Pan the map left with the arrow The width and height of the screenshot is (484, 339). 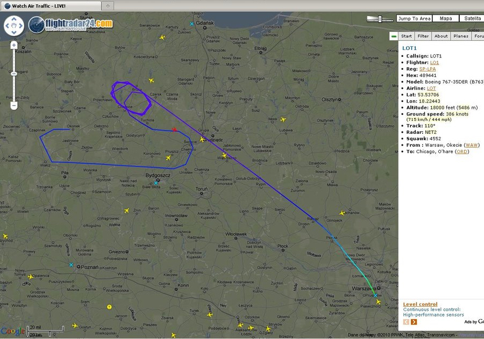(8, 25)
